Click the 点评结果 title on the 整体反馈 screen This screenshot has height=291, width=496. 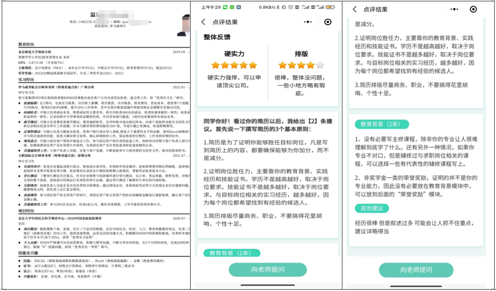225,22
